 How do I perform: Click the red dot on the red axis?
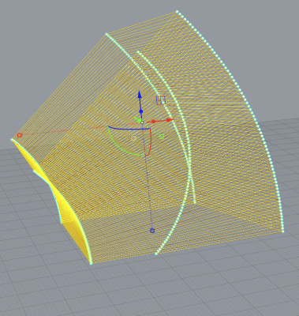tap(154, 122)
